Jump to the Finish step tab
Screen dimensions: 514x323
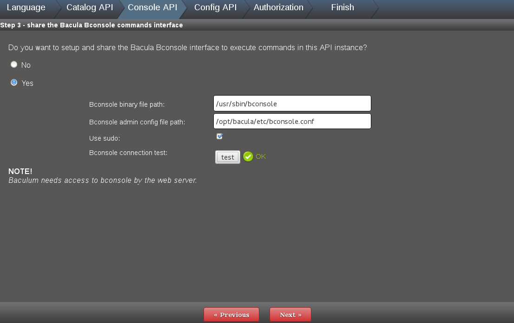tap(343, 7)
